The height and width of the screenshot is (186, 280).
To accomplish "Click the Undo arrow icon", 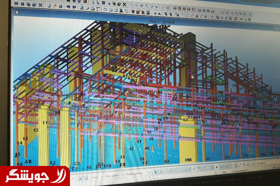I will [x=68, y=6].
